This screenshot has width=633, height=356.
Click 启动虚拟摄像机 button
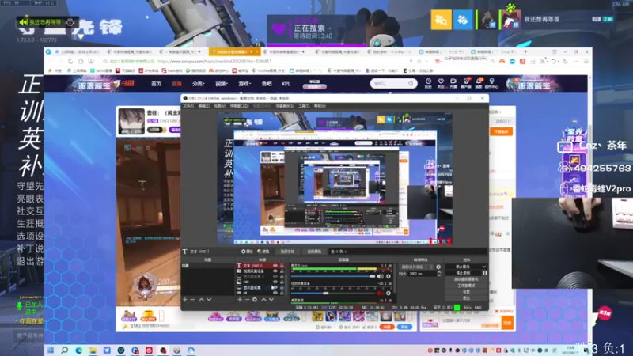tap(466, 279)
